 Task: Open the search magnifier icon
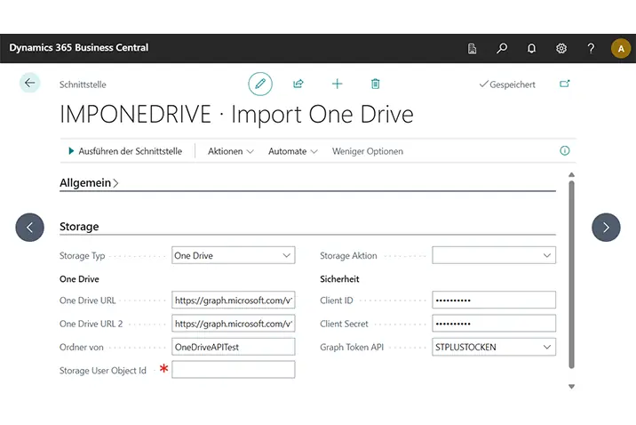502,49
